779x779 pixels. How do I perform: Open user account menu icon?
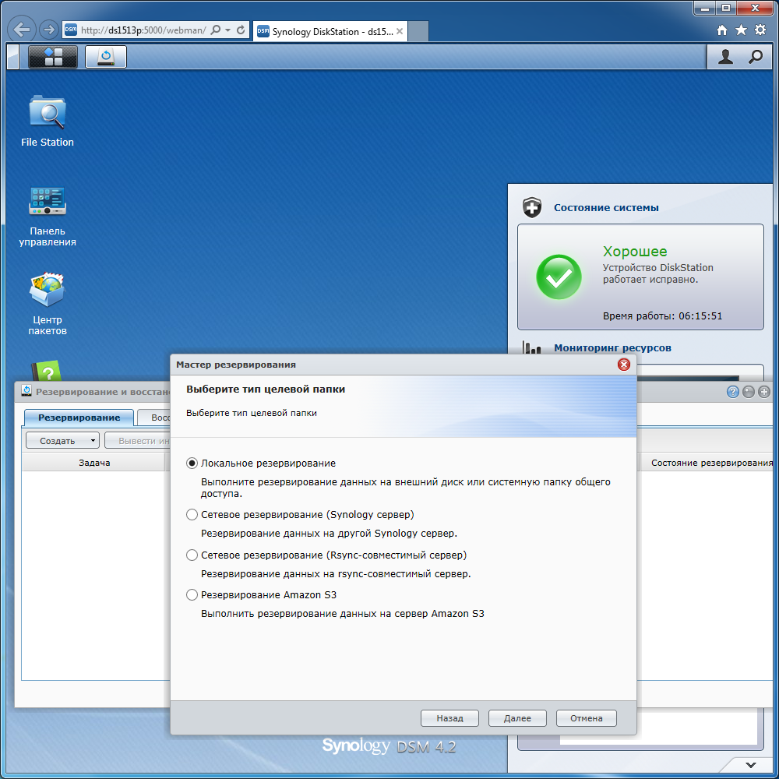click(x=725, y=57)
